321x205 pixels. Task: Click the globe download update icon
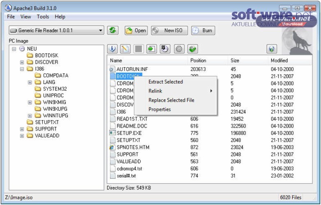tap(272, 49)
